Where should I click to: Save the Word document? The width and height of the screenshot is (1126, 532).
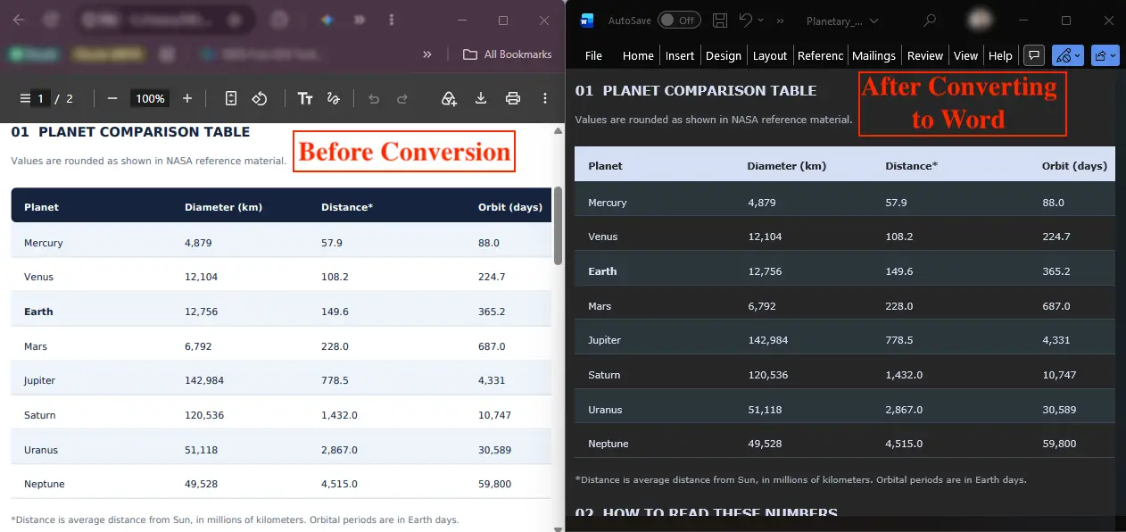720,20
